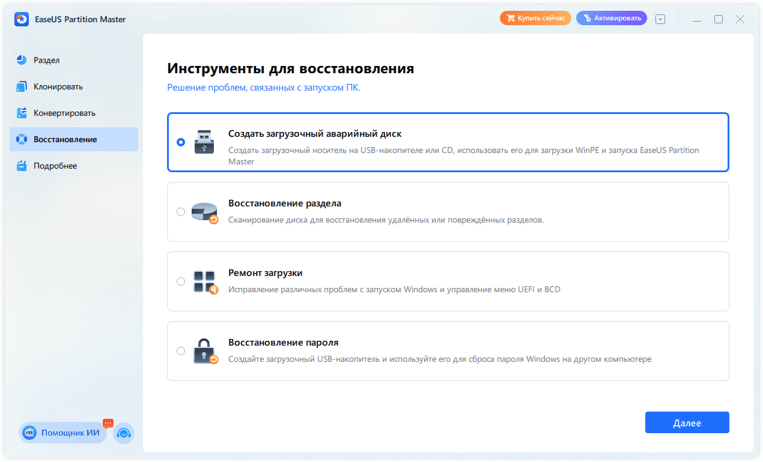Click the Активировать button
This screenshot has height=462, width=763.
(x=612, y=19)
